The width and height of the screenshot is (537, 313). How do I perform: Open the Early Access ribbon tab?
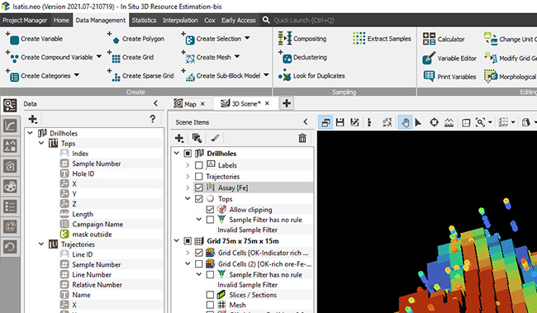[239, 20]
